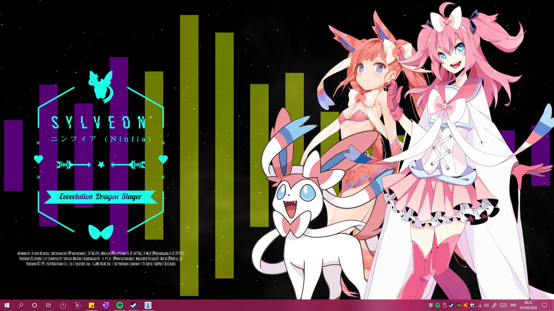Open Sticky Notes from the taskbar
This screenshot has width=554, height=311.
91,305
